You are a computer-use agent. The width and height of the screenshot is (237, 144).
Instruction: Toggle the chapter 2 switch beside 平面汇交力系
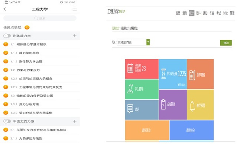(7, 121)
